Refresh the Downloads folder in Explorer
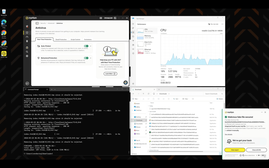Viewport: 269px width, 168px height. tap(149, 94)
